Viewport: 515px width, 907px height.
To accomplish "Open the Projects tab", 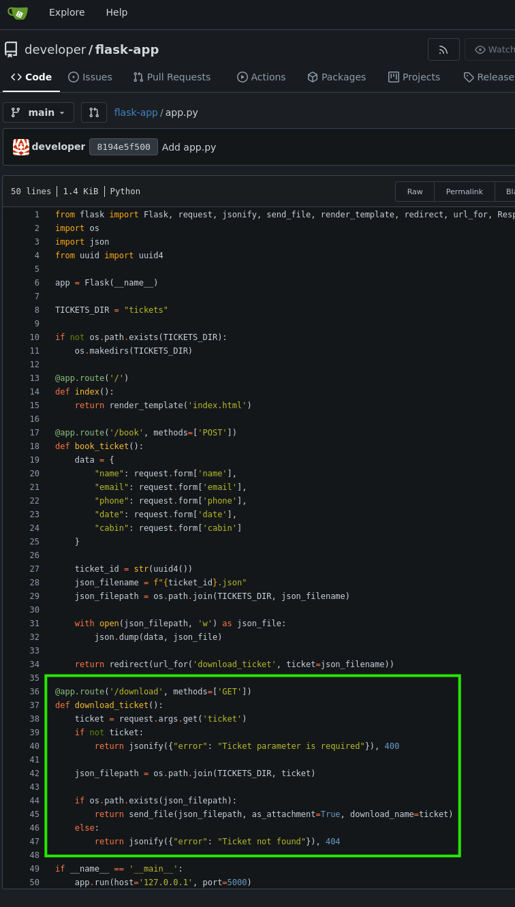I will point(414,77).
